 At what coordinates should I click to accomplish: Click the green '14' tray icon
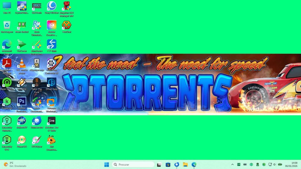point(239,164)
